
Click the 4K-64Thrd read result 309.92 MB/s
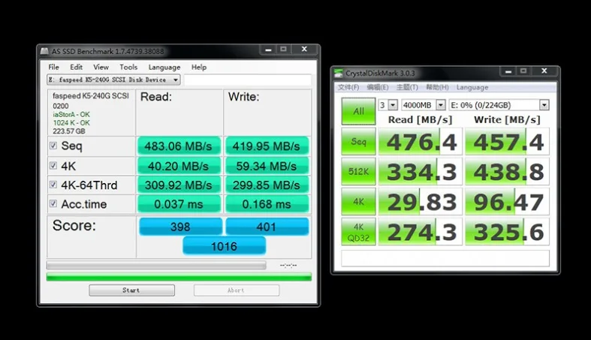coord(179,185)
